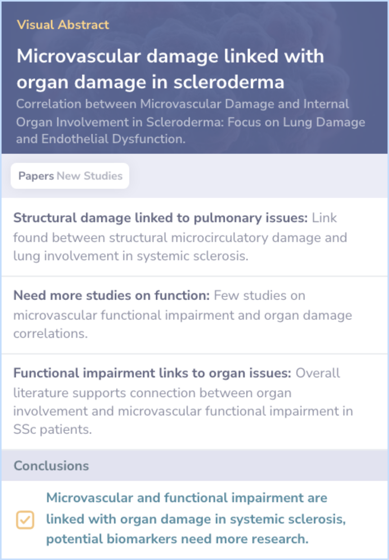Click the "organ damage in scleroderma" title line
Image resolution: width=389 pixels, height=560 pixels.
(150, 82)
